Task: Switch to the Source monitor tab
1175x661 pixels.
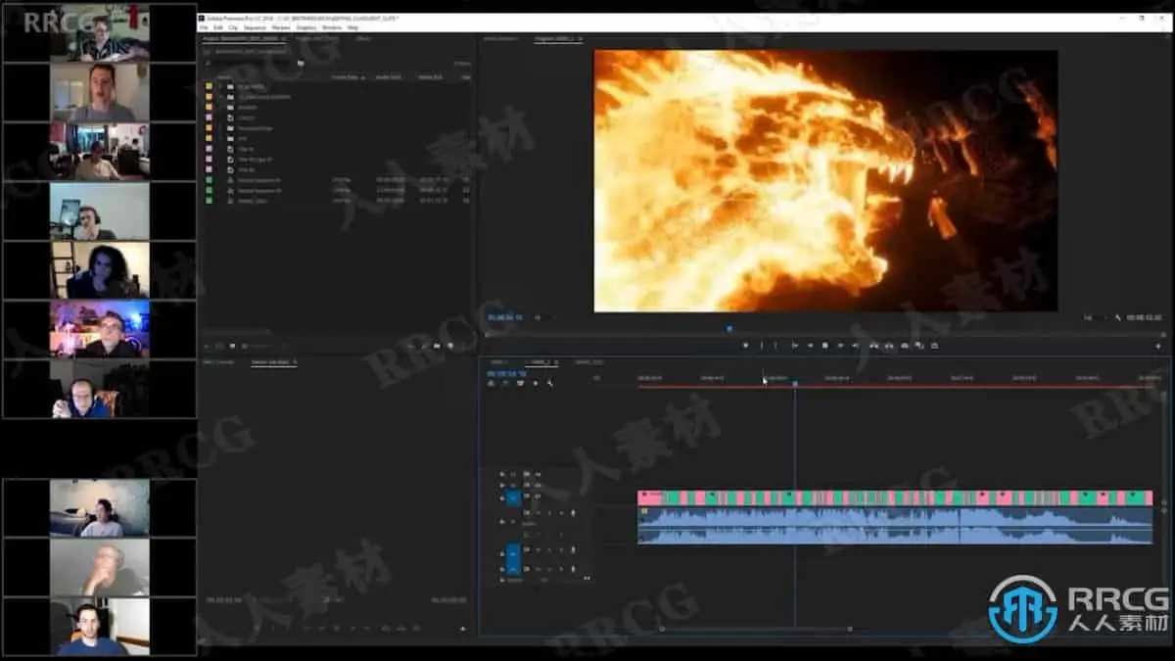Action: coord(499,38)
